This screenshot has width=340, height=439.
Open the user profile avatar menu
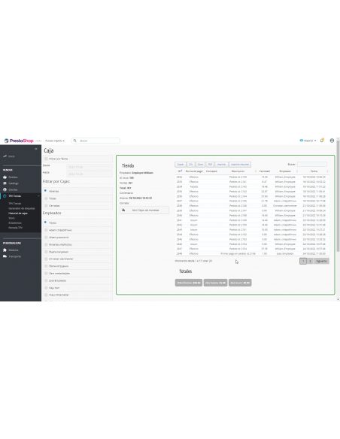[332, 141]
